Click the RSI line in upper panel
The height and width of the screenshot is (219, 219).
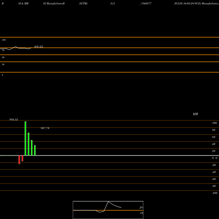tap(16, 48)
